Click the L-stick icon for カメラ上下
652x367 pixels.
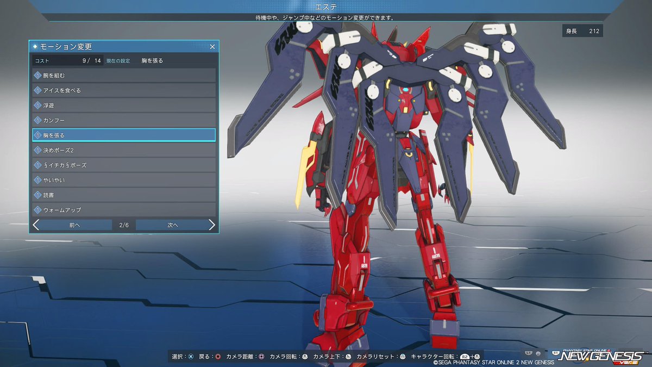pyautogui.click(x=348, y=357)
